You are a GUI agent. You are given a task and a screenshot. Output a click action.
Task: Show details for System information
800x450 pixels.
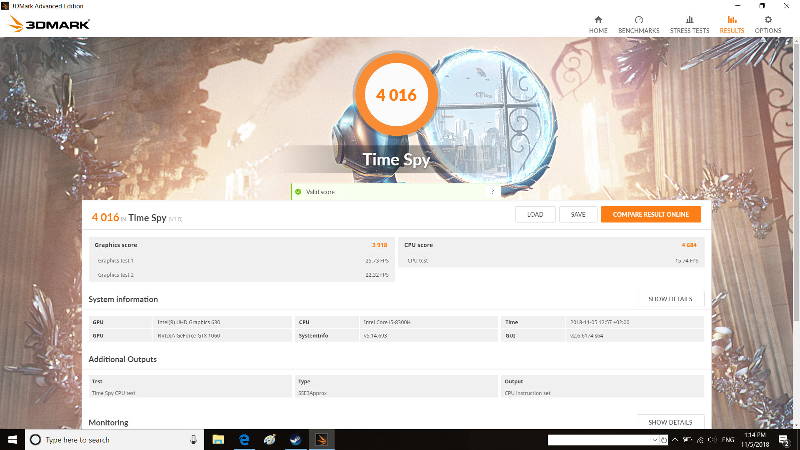pyautogui.click(x=670, y=299)
